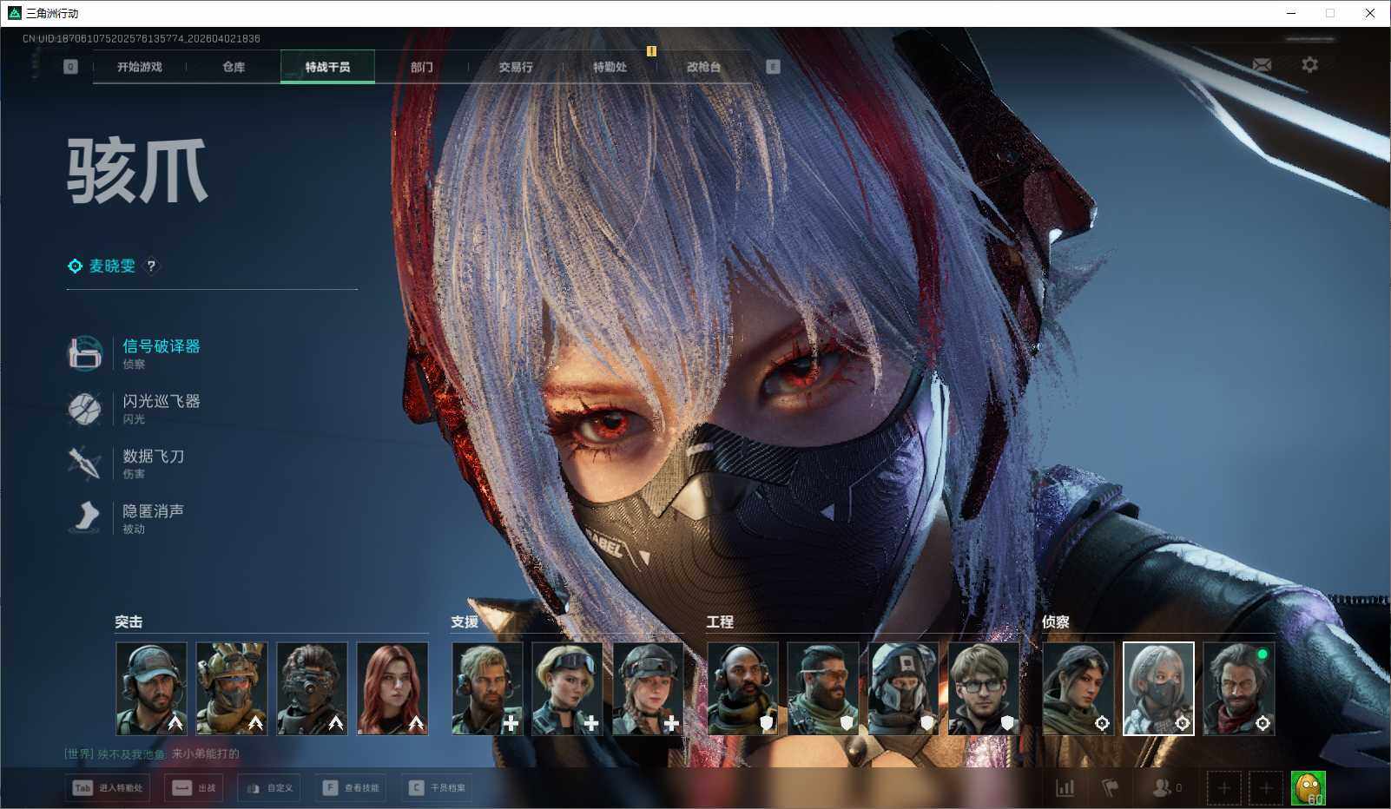Select red-haired 突击 operator portrait
Viewport: 1391px width, 809px height.
392,688
